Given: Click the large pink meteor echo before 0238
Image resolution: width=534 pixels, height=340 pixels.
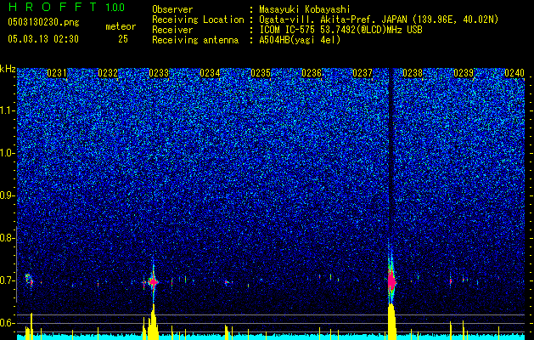Looking at the screenshot, I should tap(391, 280).
